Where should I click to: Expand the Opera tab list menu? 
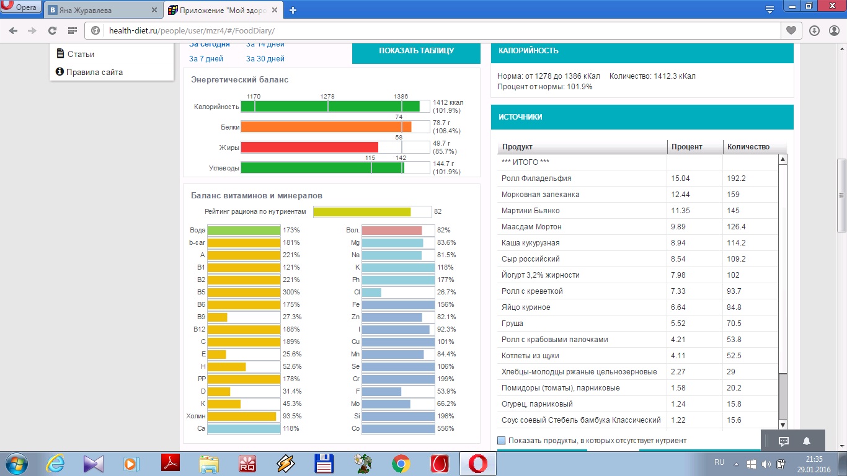point(769,9)
